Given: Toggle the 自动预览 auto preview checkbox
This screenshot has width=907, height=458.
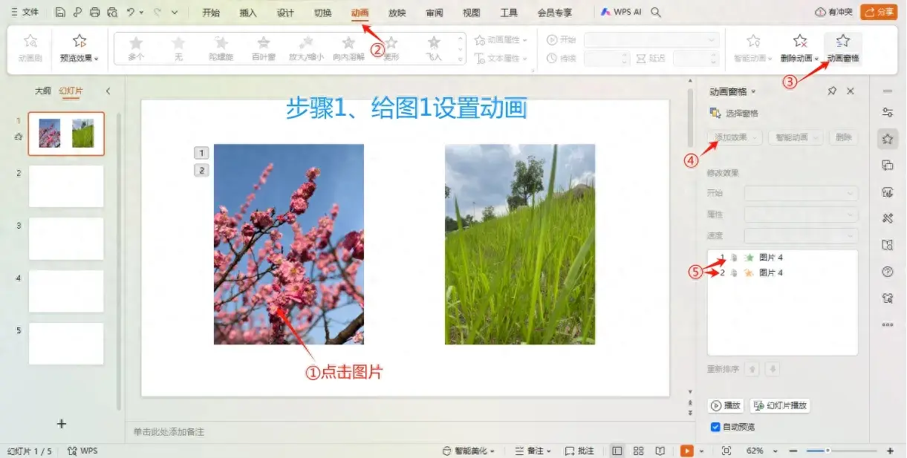Looking at the screenshot, I should coord(715,427).
